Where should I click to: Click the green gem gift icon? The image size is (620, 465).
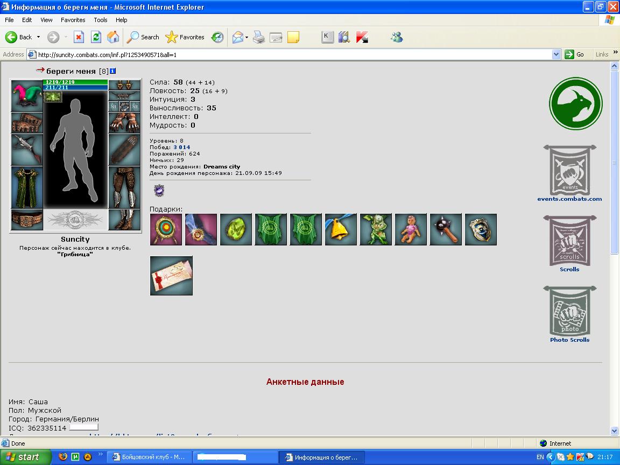click(x=236, y=229)
